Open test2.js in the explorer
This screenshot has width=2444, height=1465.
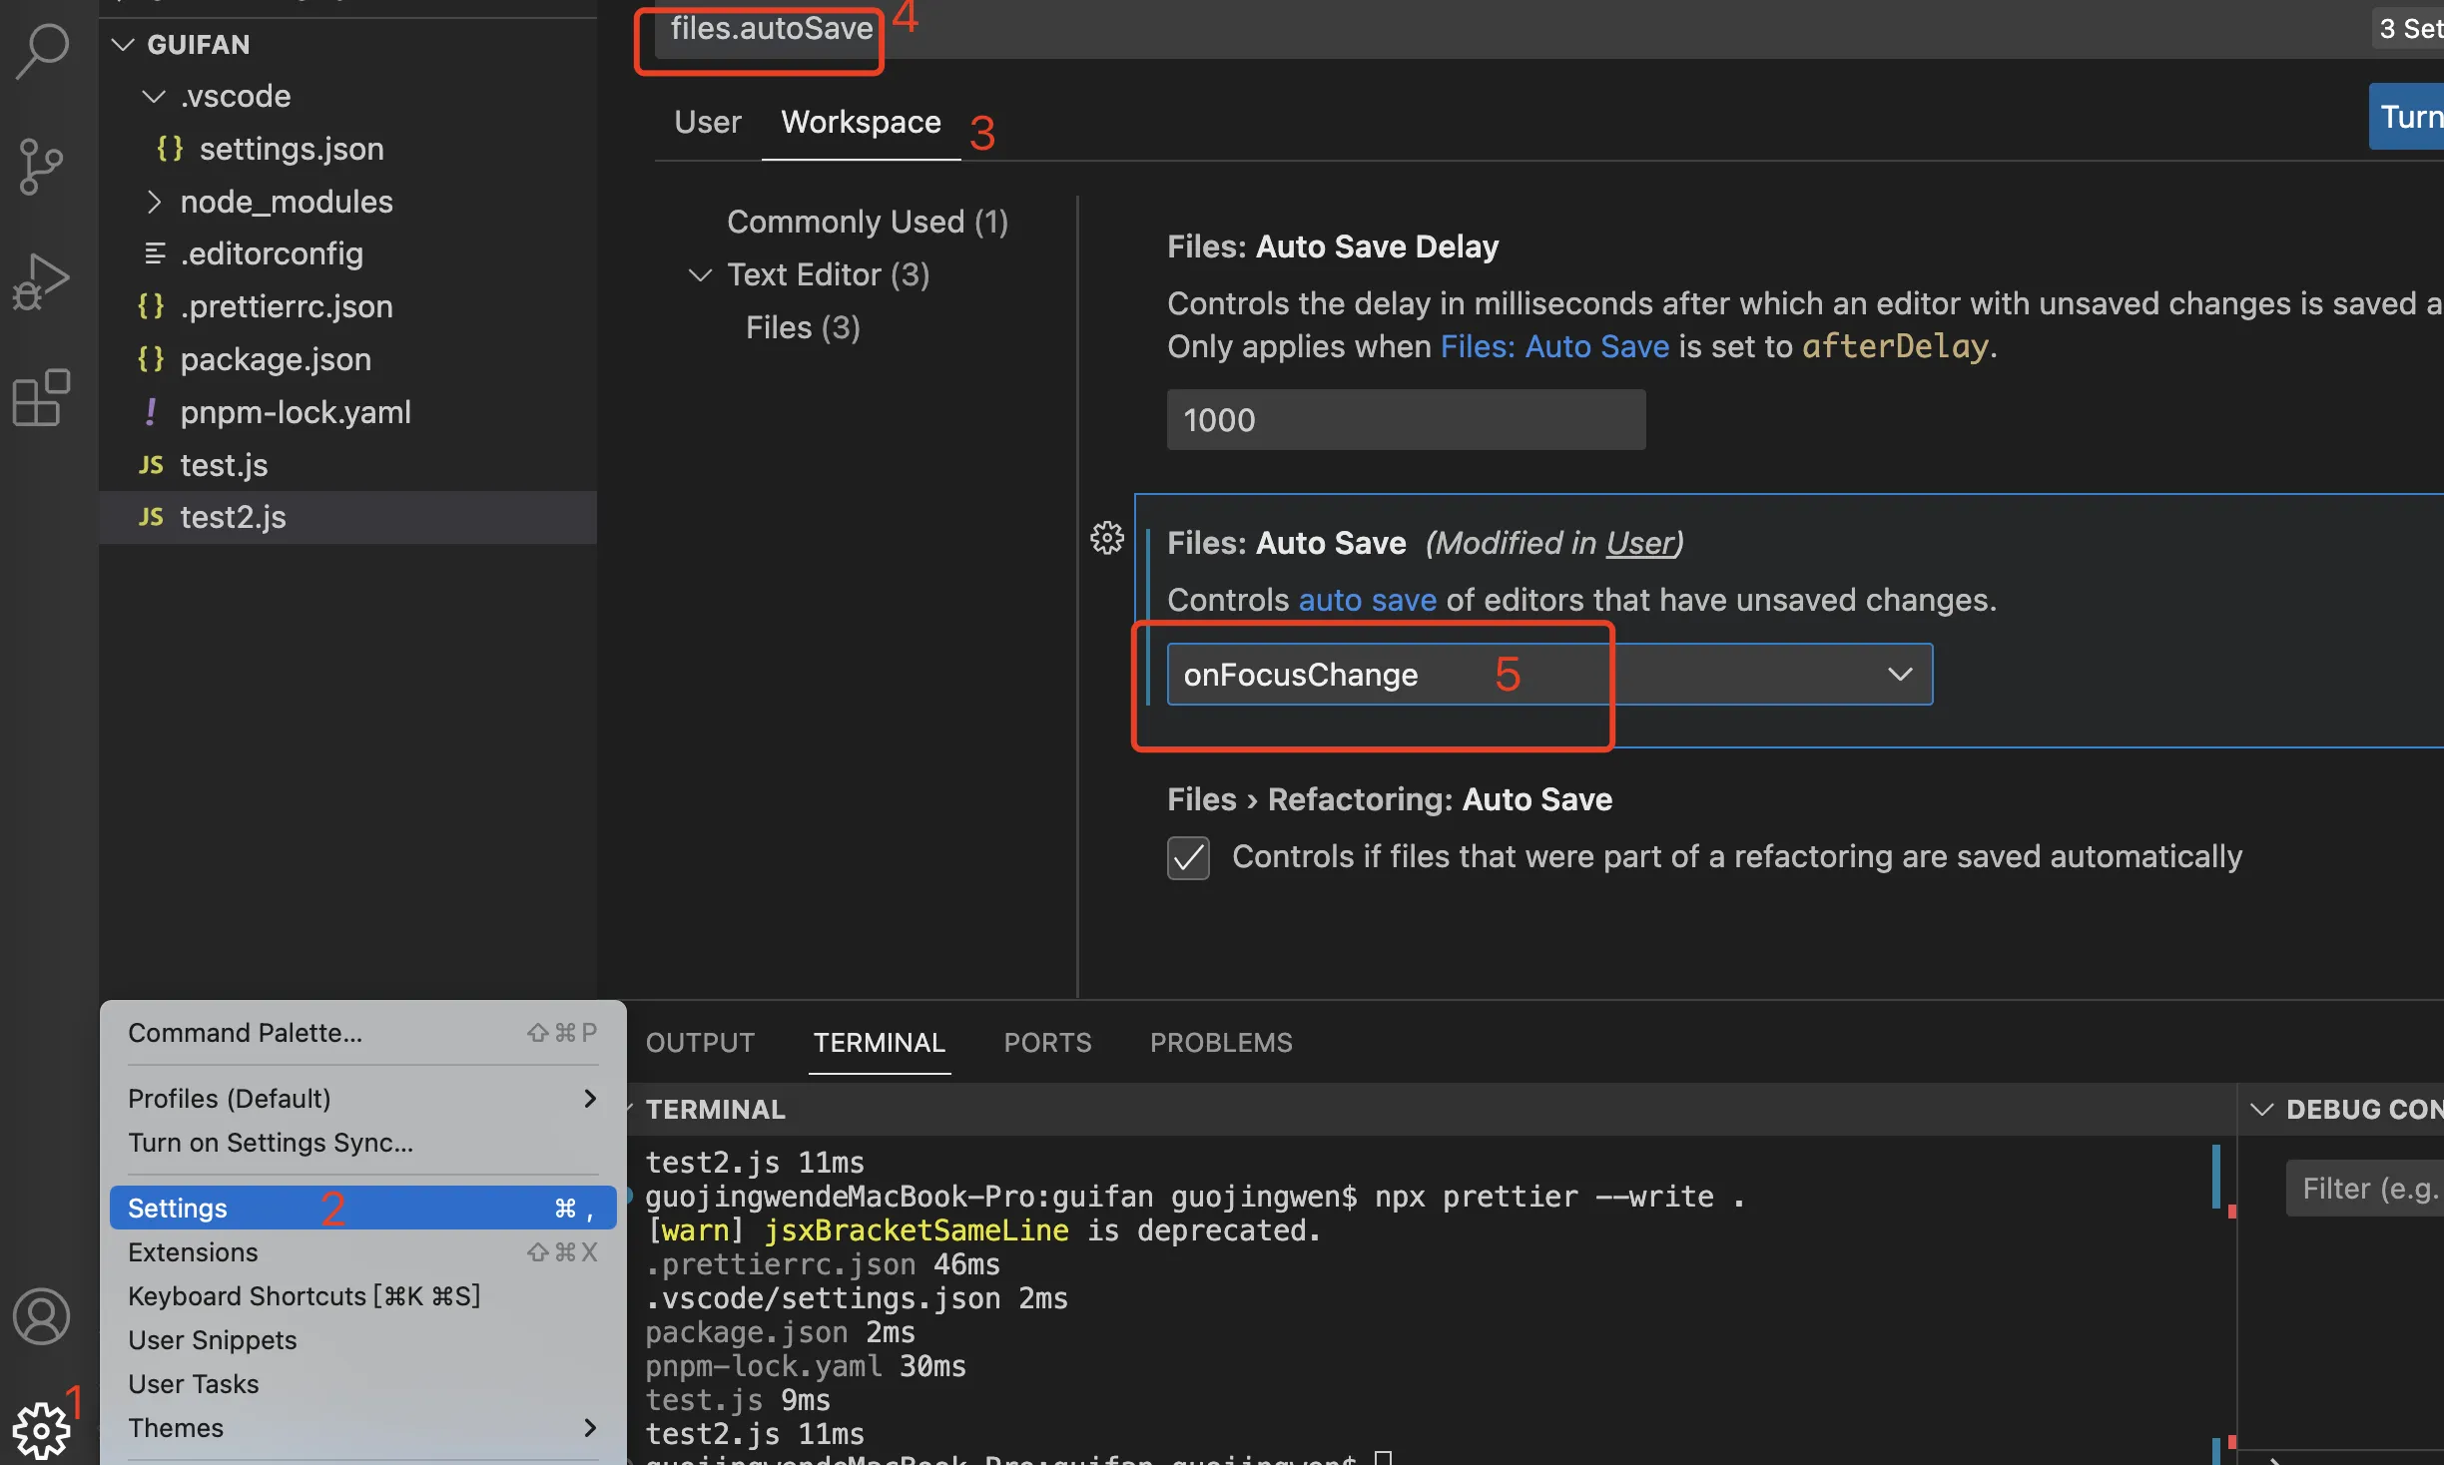[348, 517]
